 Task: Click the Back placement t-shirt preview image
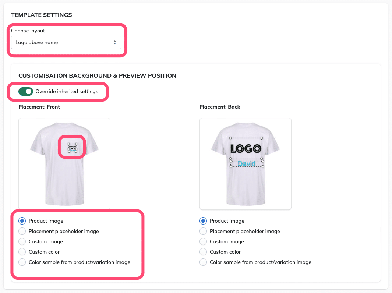click(246, 164)
